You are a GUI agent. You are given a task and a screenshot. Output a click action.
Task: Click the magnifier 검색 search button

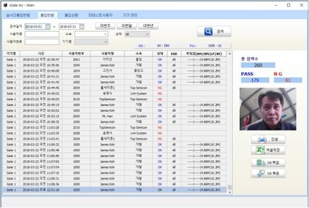[214, 31]
